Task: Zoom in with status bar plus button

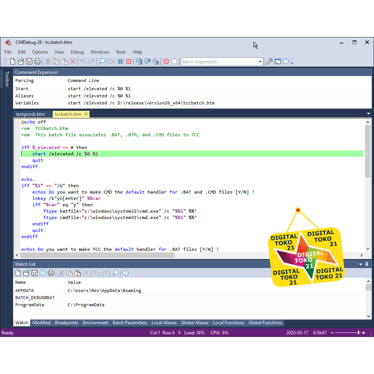Action: coord(364,333)
